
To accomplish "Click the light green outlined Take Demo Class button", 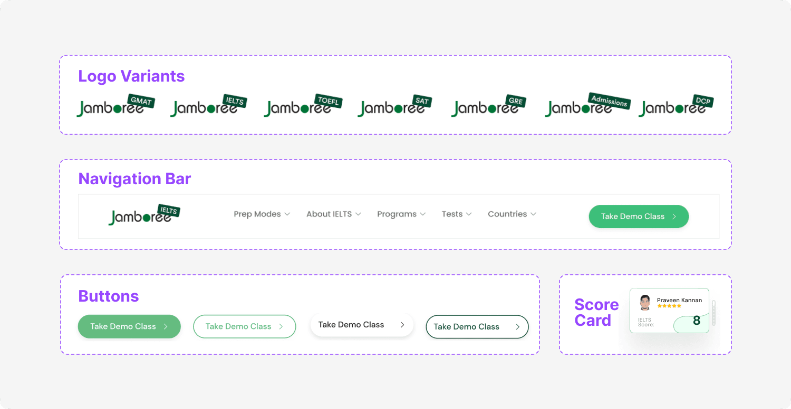I will (245, 326).
